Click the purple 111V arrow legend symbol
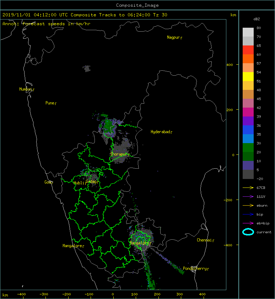This screenshot has height=299, width=275. pyautogui.click(x=248, y=197)
